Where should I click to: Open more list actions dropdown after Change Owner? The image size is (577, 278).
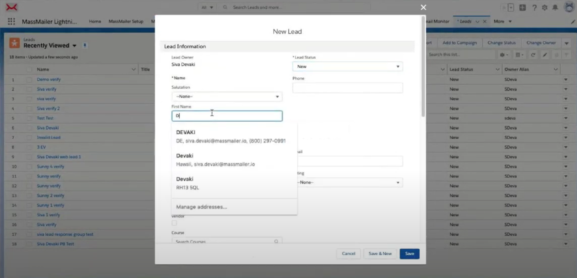point(566,43)
